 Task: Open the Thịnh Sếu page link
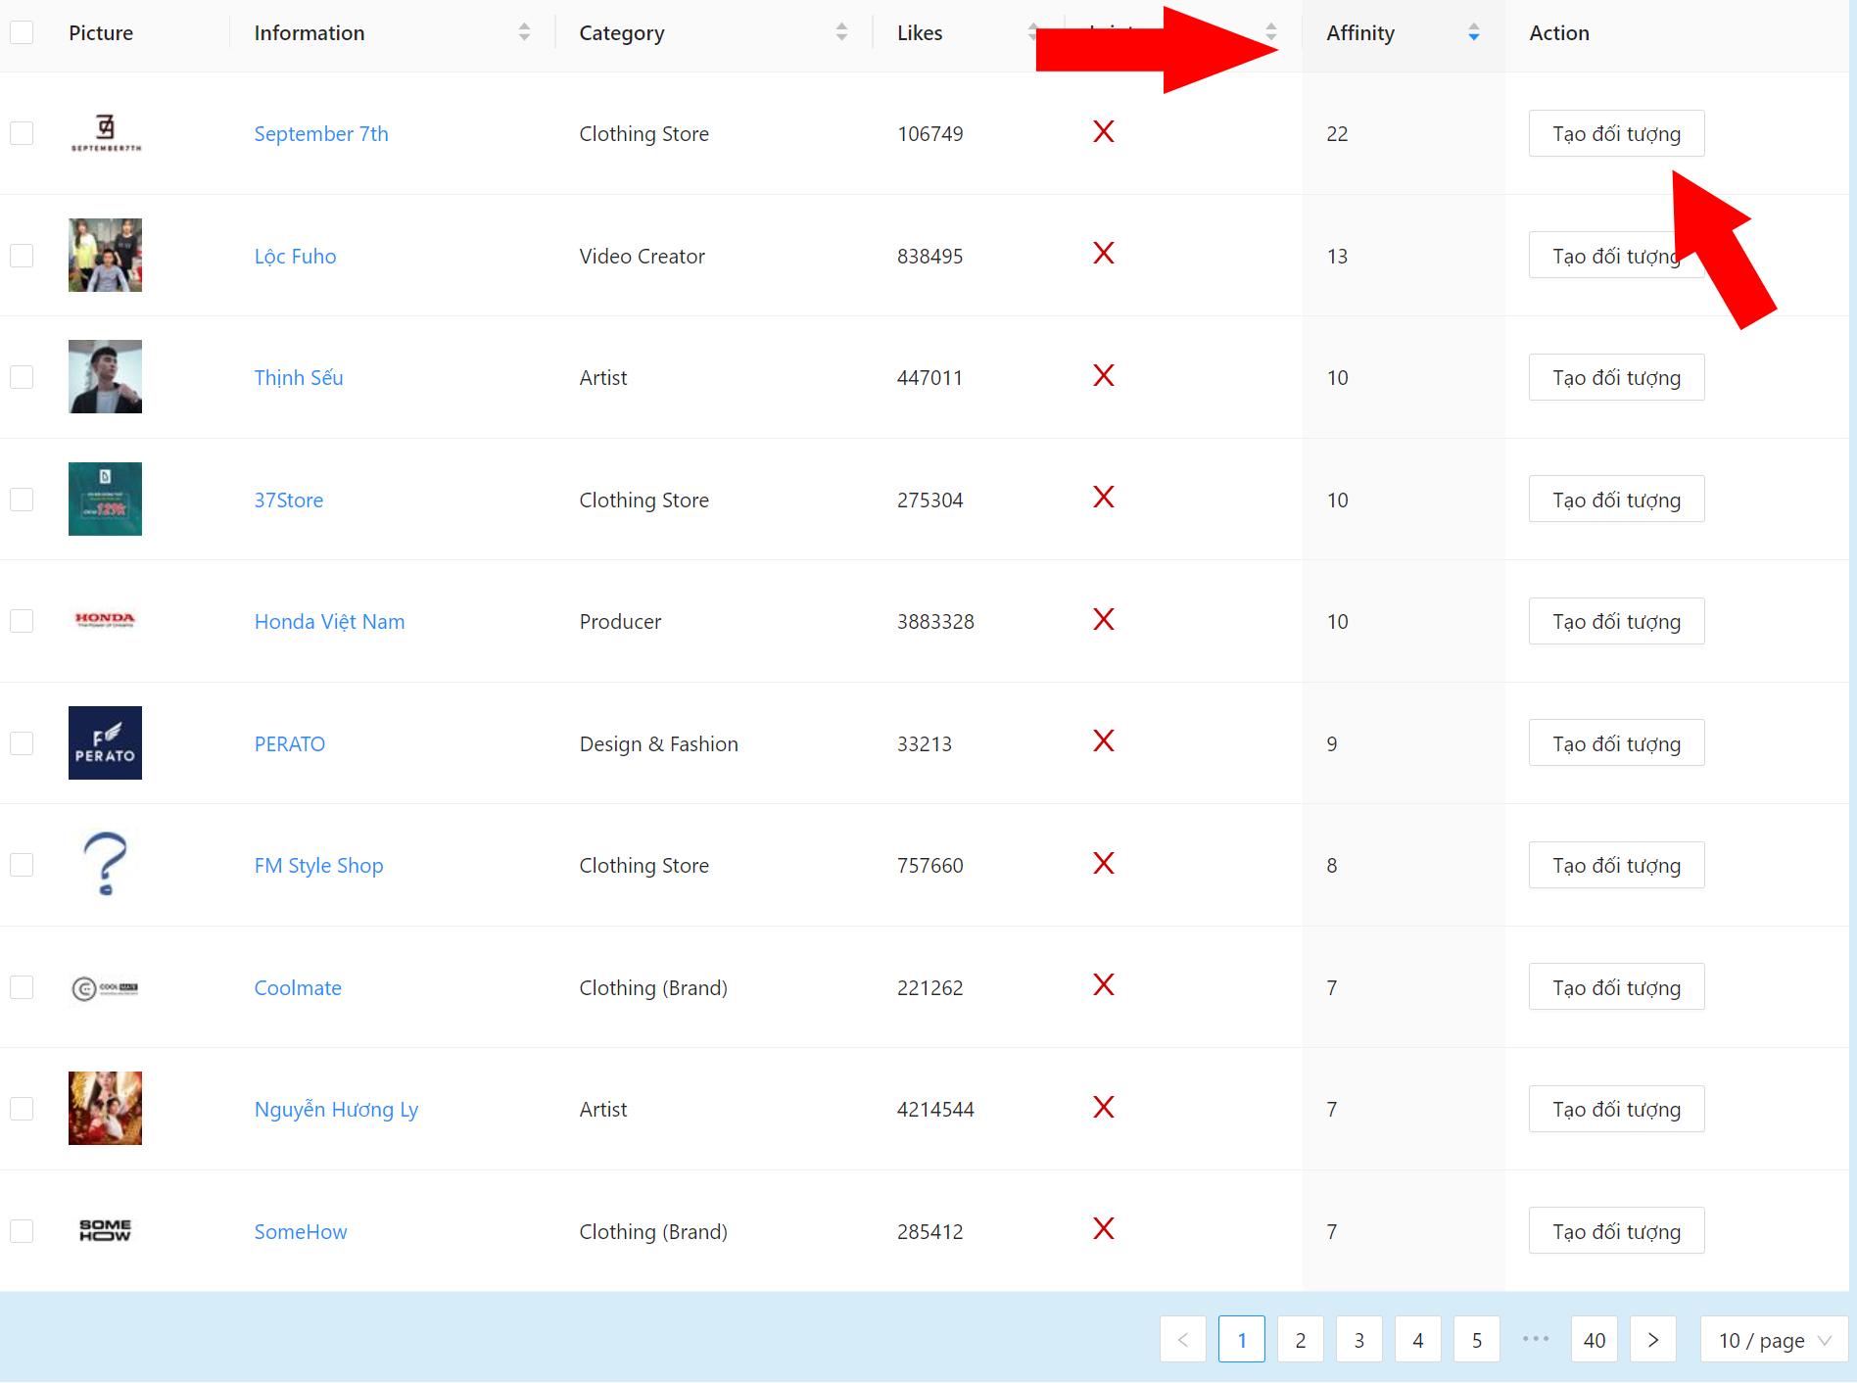(x=299, y=377)
